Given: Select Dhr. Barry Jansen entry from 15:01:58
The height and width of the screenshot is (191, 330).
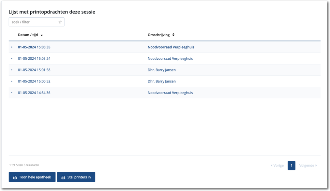Looking at the screenshot, I should click(161, 70).
